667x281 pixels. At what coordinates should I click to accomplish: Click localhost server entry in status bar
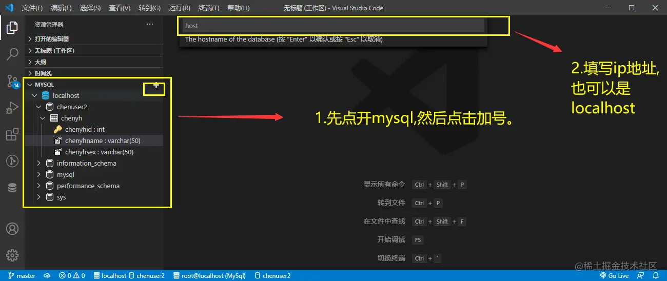click(x=109, y=275)
